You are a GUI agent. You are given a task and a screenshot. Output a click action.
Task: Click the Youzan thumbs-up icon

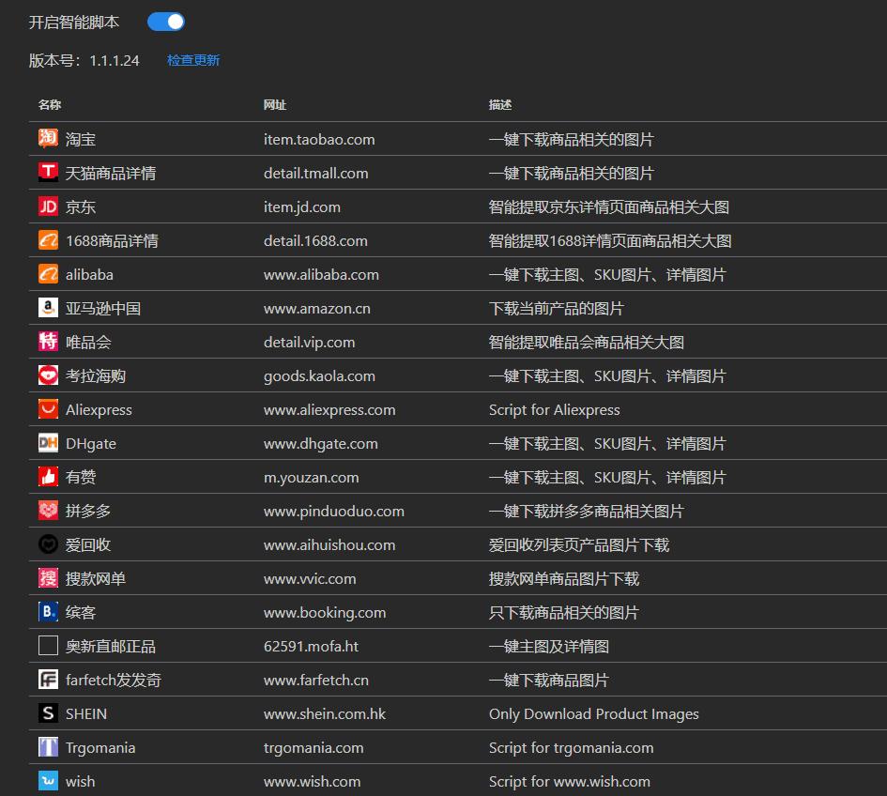(48, 477)
